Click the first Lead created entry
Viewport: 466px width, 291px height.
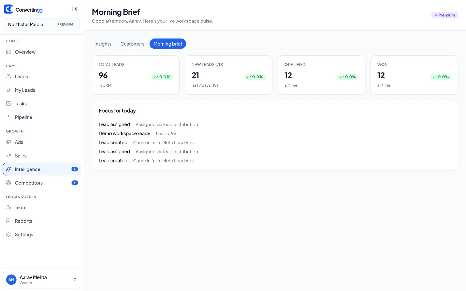click(x=146, y=143)
